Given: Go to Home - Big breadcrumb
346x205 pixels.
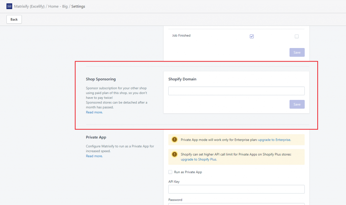Looking at the screenshot, I should coord(58,6).
